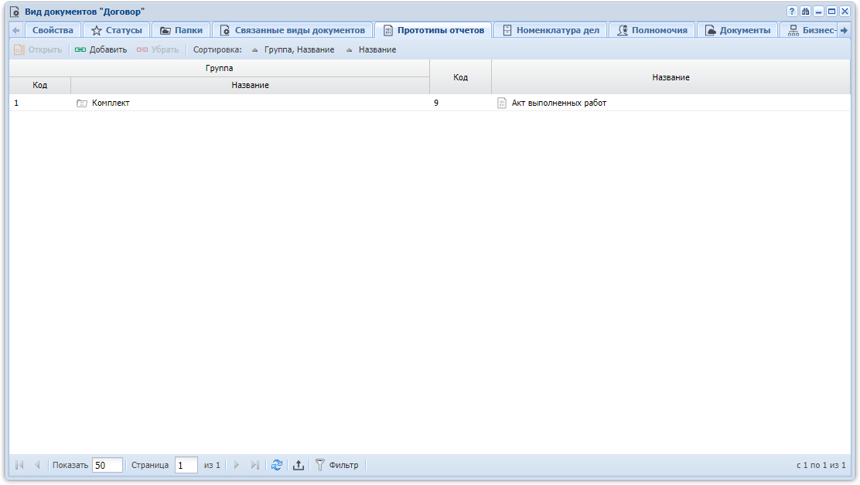Image resolution: width=860 pixels, height=485 pixels.
Task: Click the Показать rows count field
Action: 107,465
